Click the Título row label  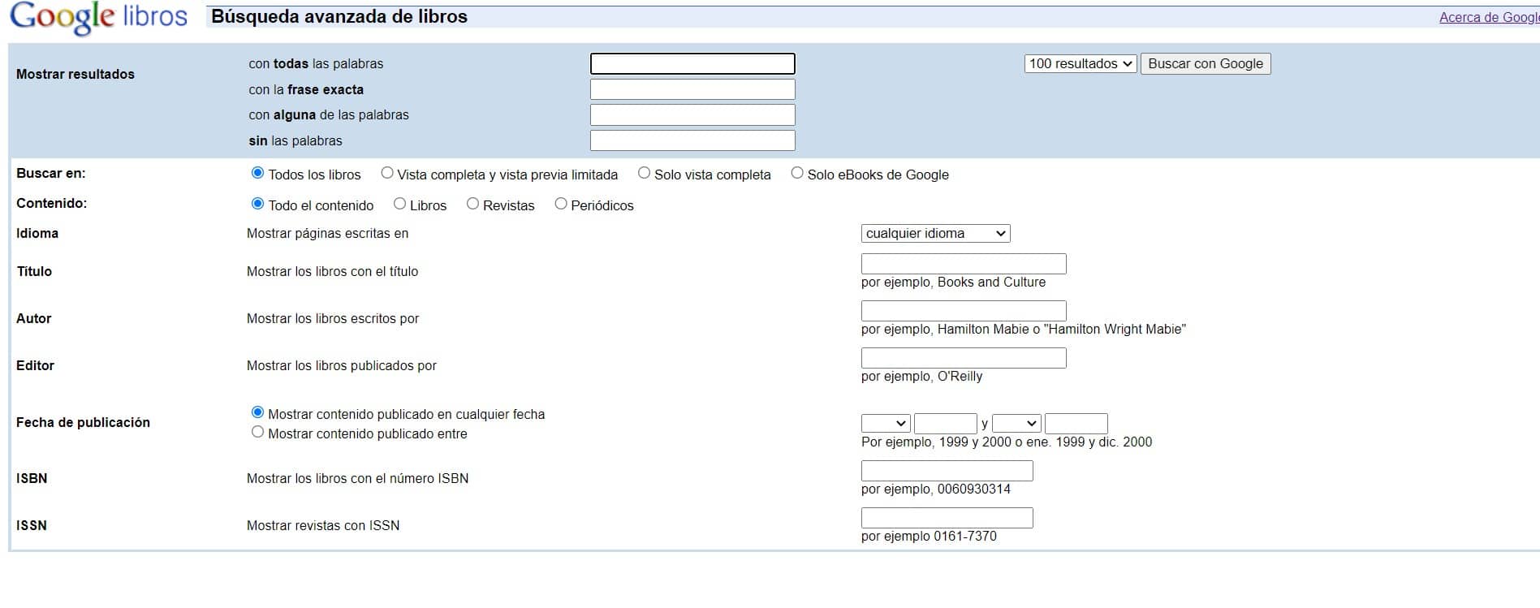[34, 271]
